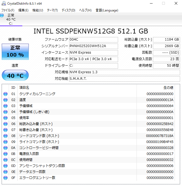Image resolution: width=182 pixels, height=186 pixels.
Task: Click the 対応規格 field NVM Express 1.3
Action: pos(125,72)
